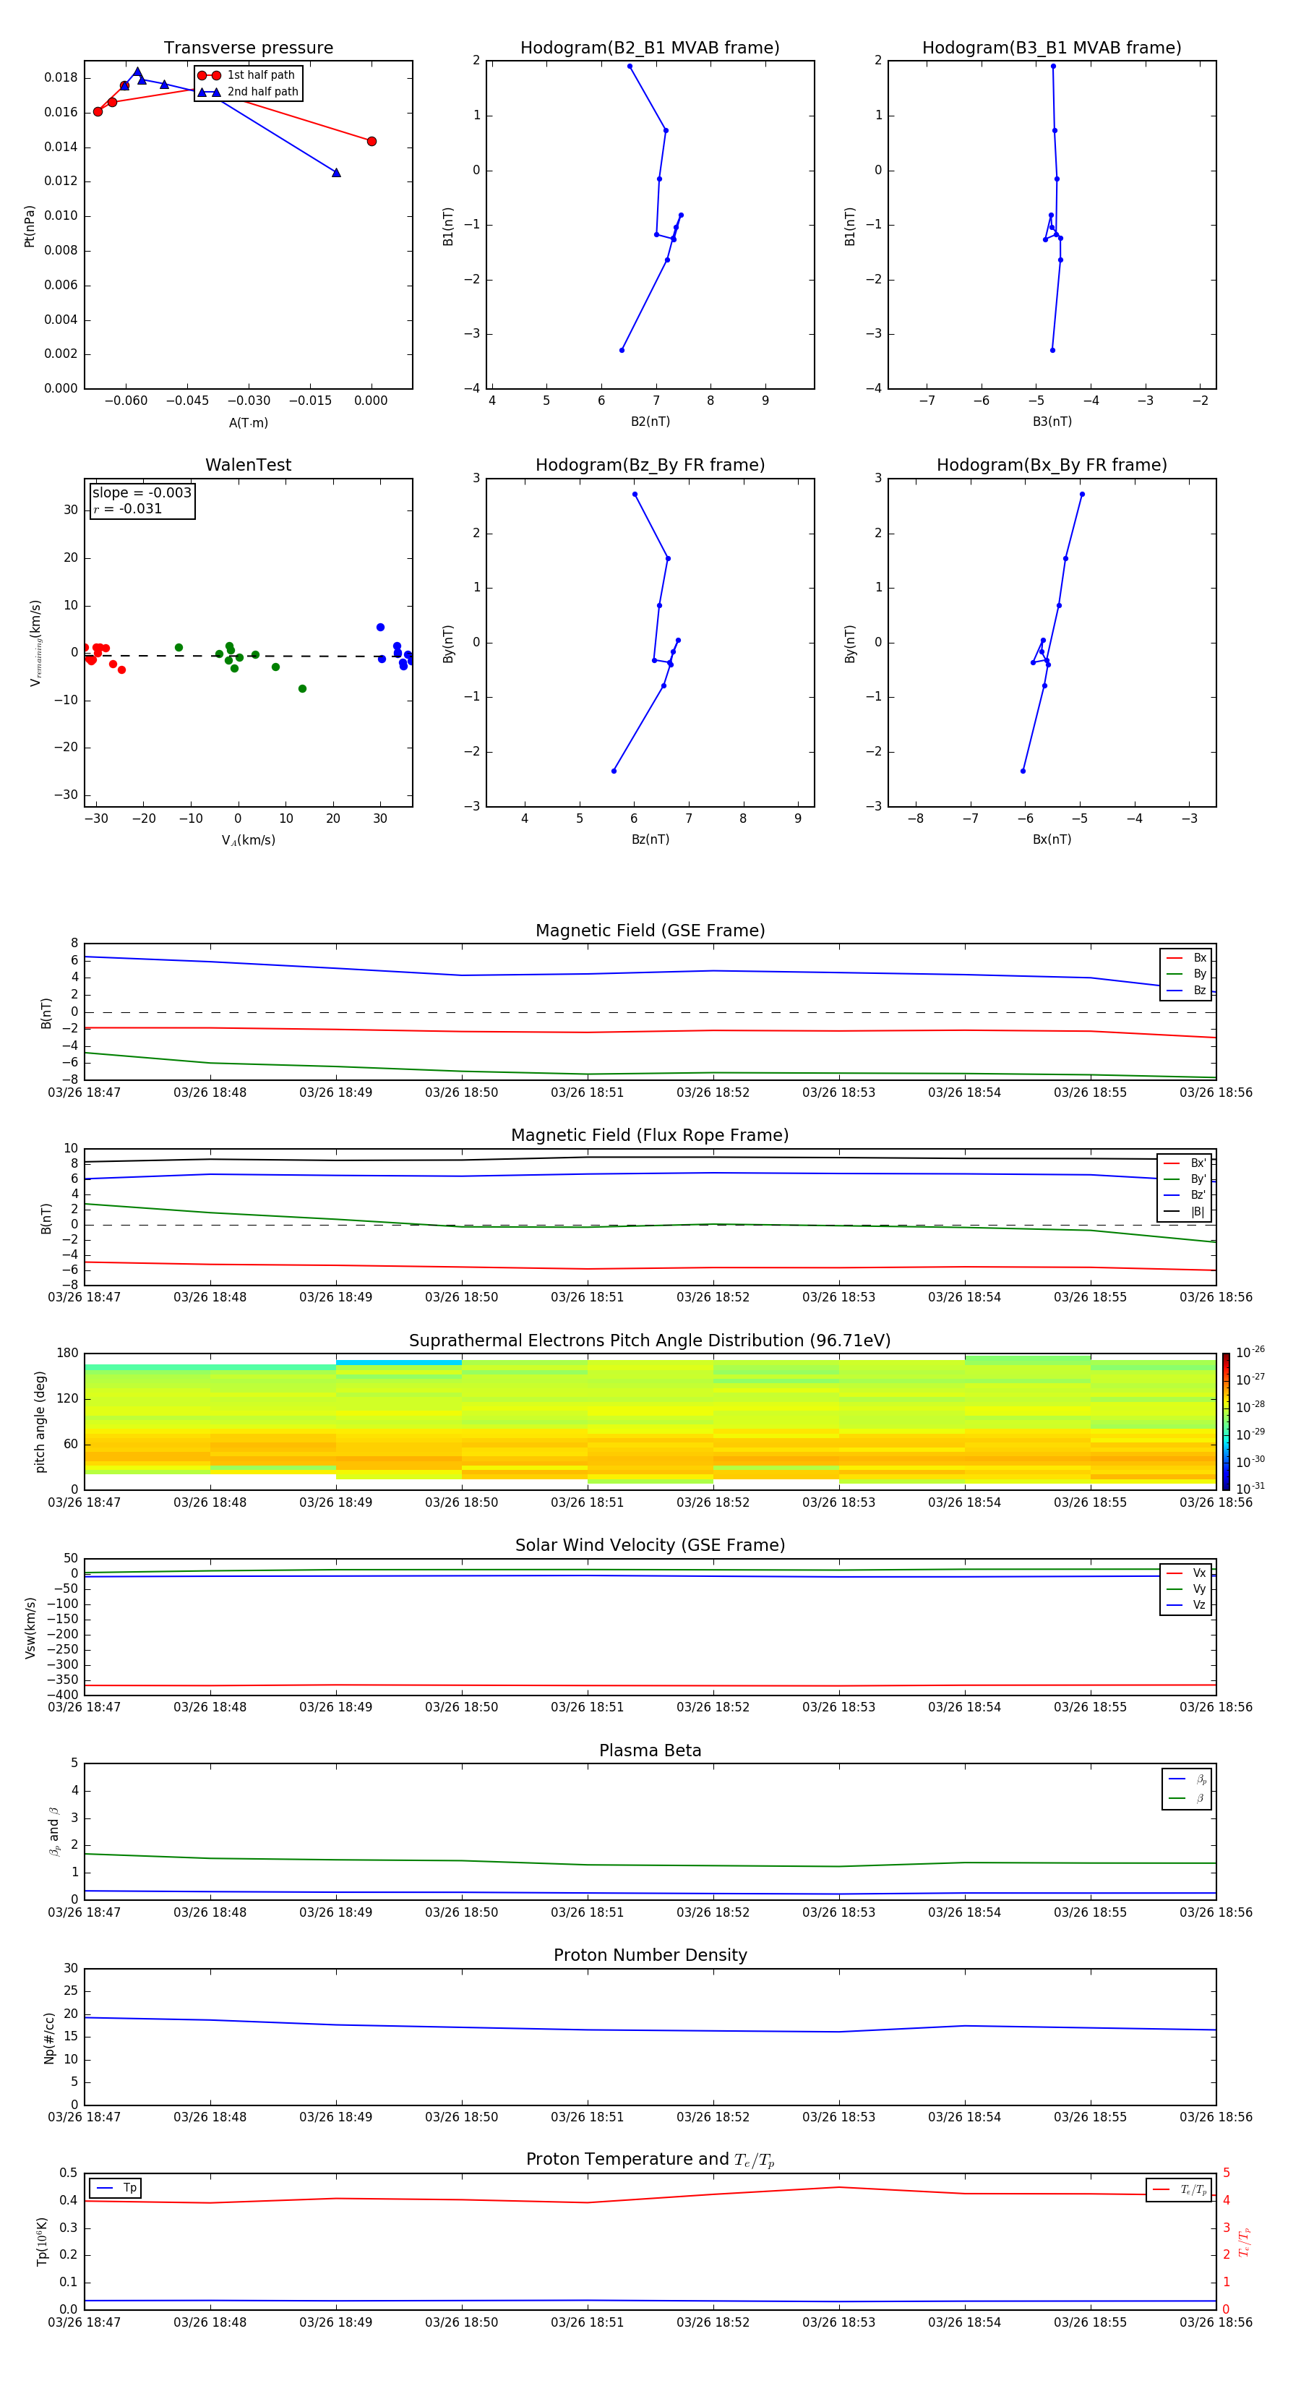Click the 'Solar Wind Velocity (GSE Frame)' title

tap(650, 1546)
